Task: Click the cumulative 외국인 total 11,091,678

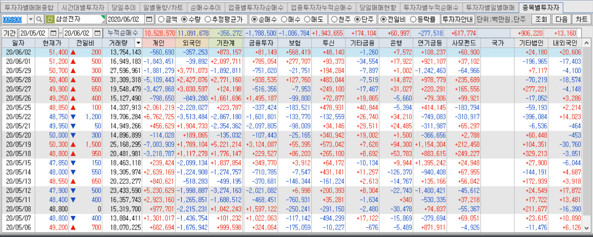Action: tap(193, 33)
